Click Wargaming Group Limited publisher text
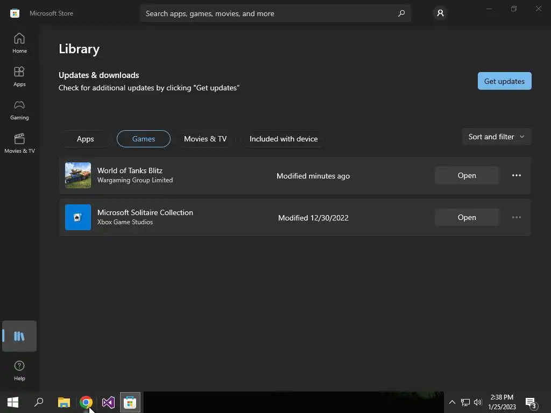 pyautogui.click(x=135, y=180)
